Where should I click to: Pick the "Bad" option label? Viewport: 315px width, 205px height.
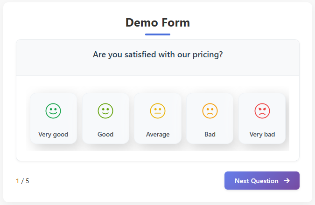point(210,135)
